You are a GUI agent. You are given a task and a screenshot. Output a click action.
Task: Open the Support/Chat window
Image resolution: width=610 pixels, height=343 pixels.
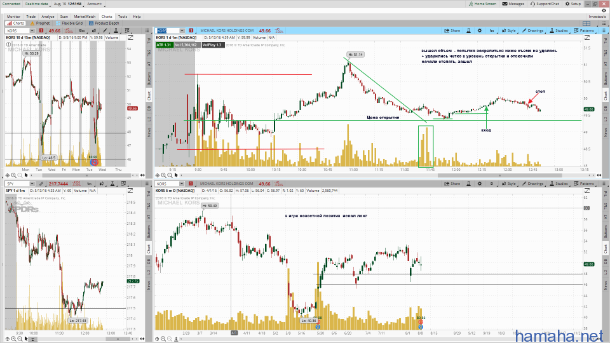[x=545, y=4]
